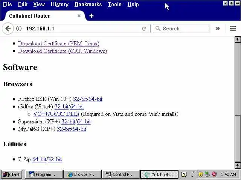Viewport: 241px width, 180px height.
Task: Download 7-Zip 64-bit
Action: point(39,159)
